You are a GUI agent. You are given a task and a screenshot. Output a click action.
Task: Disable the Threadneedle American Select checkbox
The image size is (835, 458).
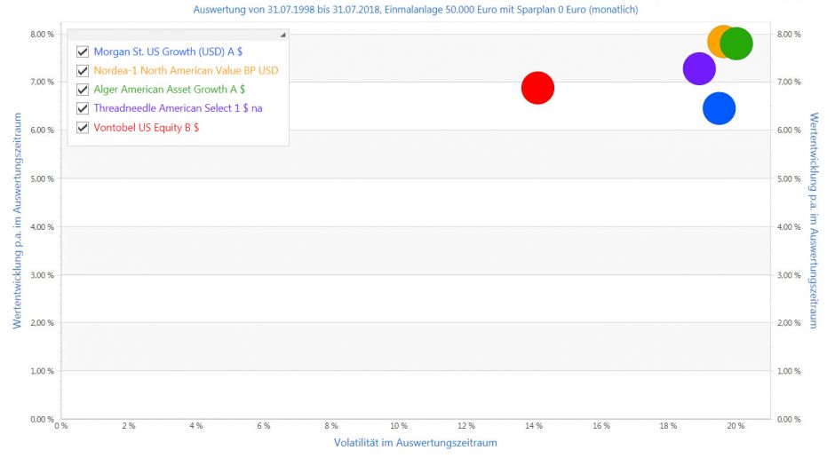coord(83,108)
